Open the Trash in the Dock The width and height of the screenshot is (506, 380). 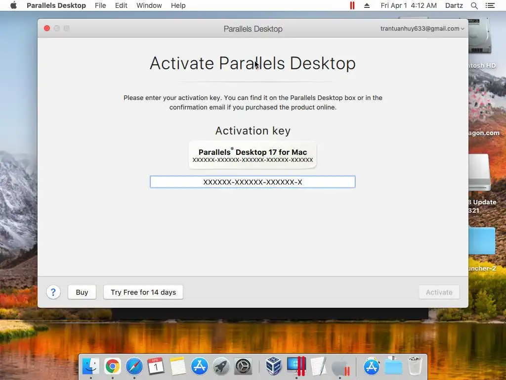tap(415, 366)
